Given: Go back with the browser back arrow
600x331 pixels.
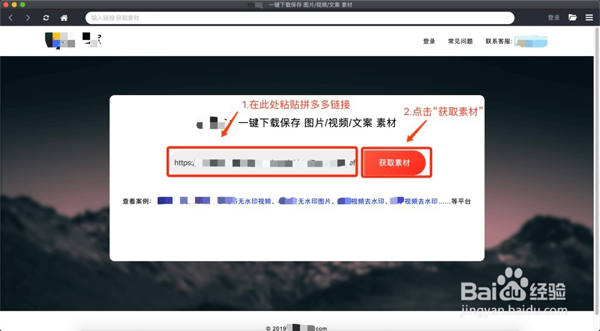Looking at the screenshot, I should pos(11,17).
